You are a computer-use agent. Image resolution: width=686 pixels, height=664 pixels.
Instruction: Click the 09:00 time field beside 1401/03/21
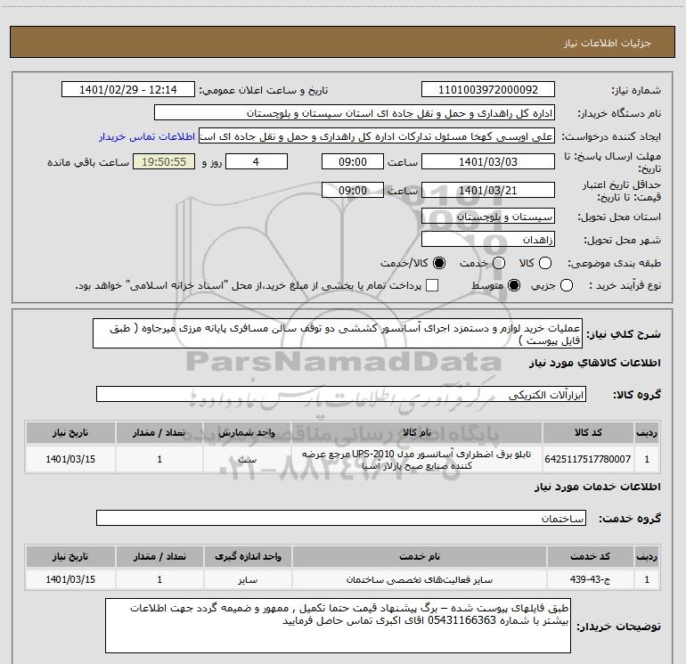353,190
